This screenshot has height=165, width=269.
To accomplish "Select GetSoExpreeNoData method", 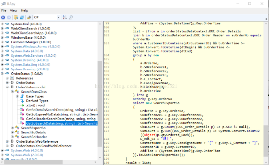I will tap(62, 114).
